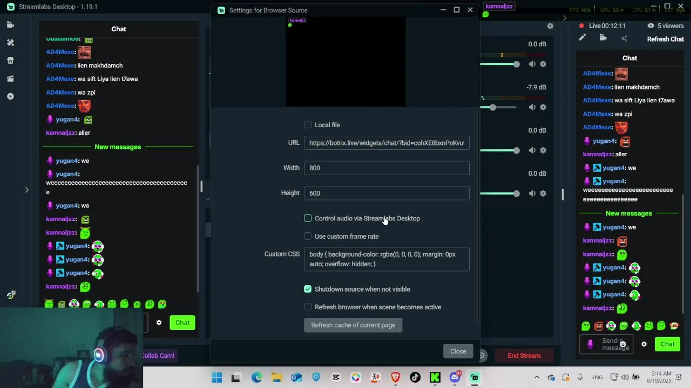The image size is (691, 388).
Task: Click the eye icon next to 5 viewers
Action: pos(651,26)
